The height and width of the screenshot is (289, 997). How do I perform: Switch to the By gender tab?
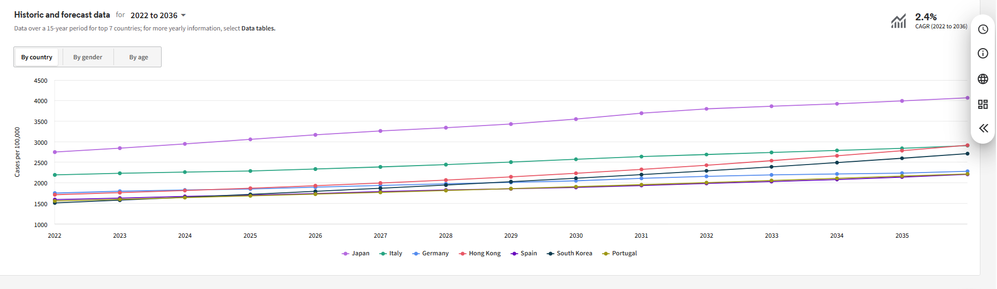point(88,57)
